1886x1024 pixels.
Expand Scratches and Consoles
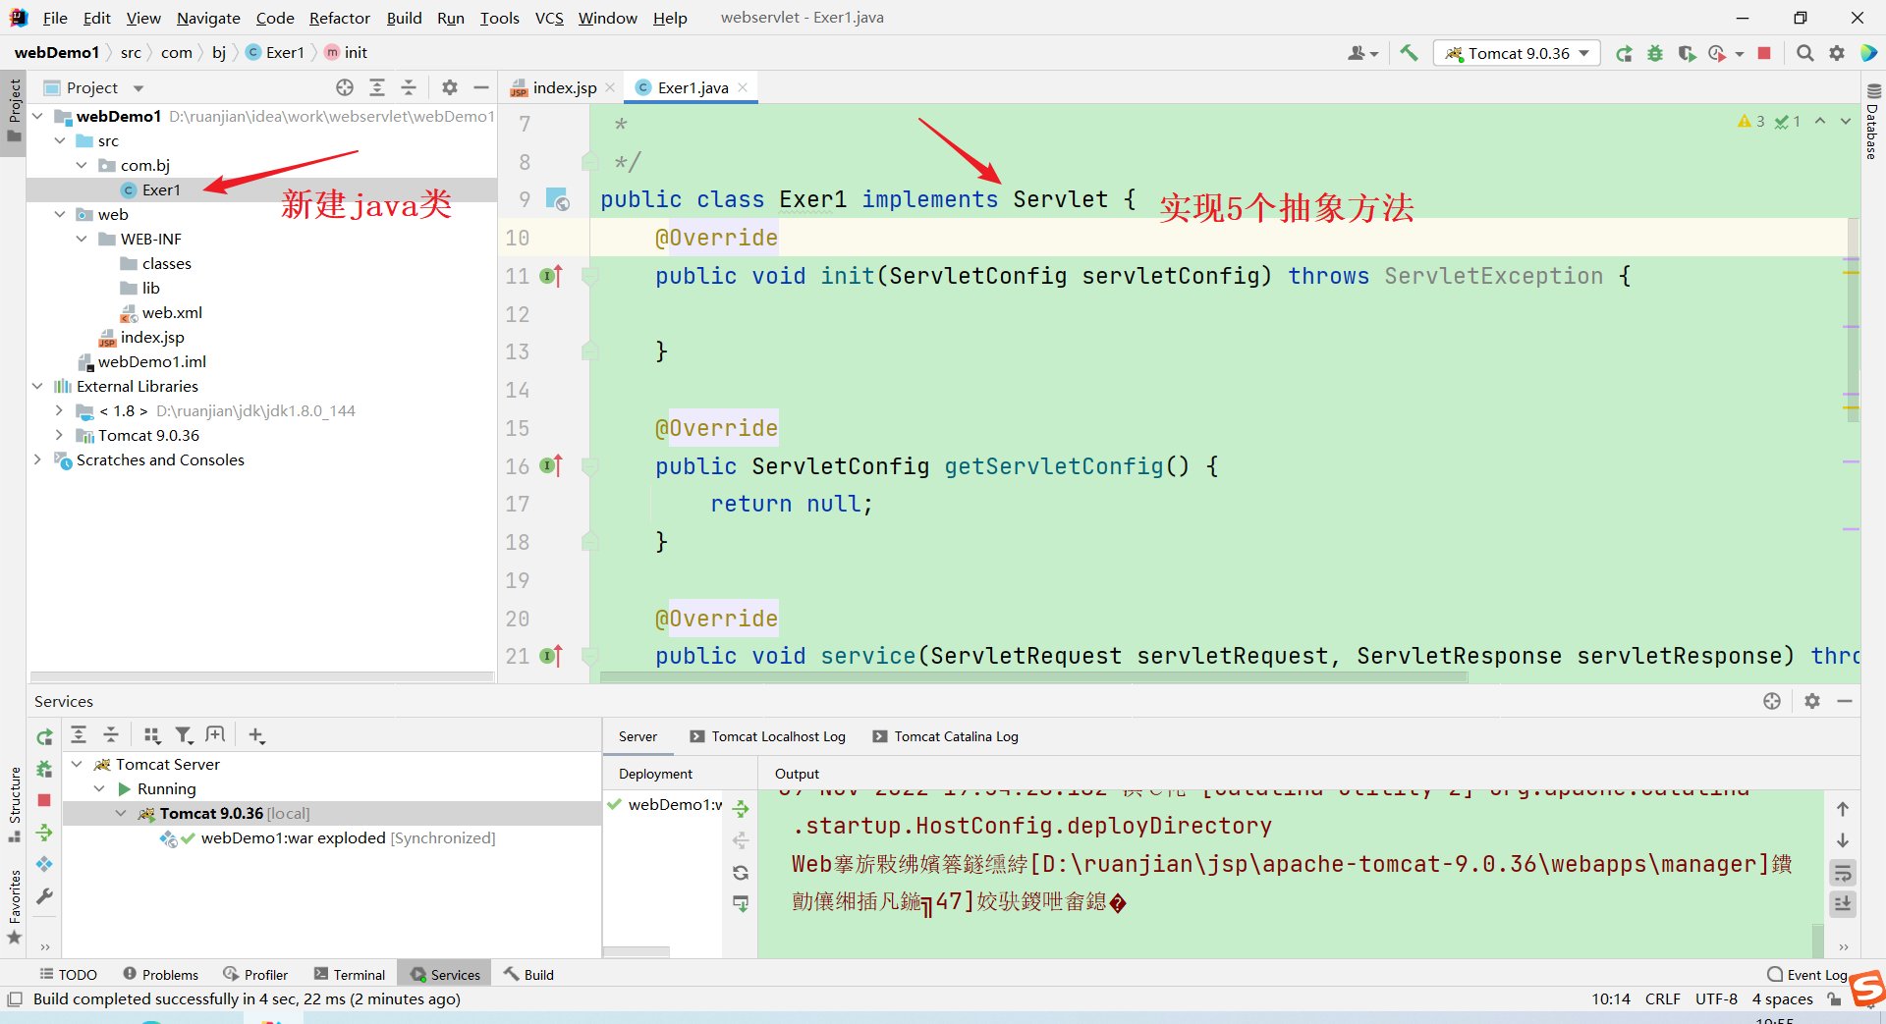[37, 459]
